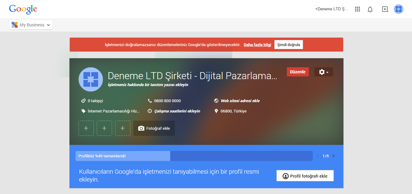Click Şimdi doğrula verify button

tap(289, 45)
